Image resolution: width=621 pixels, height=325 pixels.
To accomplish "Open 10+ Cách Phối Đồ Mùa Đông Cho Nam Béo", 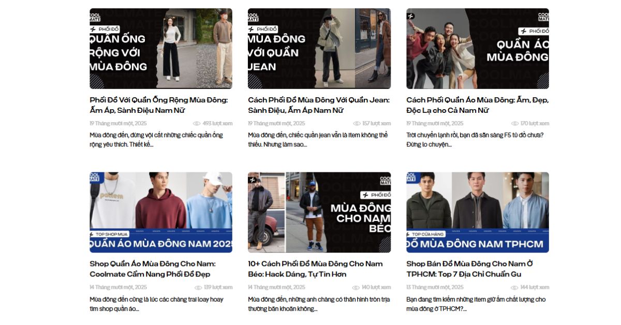I will click(x=315, y=269).
